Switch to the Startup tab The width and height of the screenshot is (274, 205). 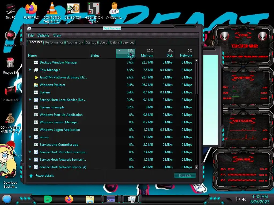coord(91,42)
